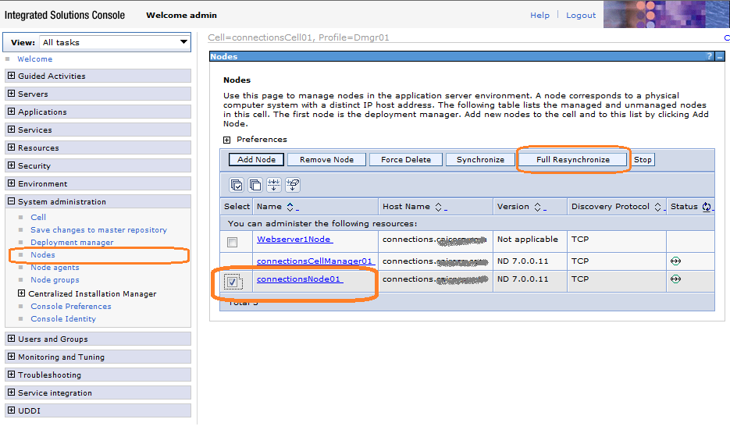730x444 pixels.
Task: Expand the Environment section
Action: tap(11, 183)
